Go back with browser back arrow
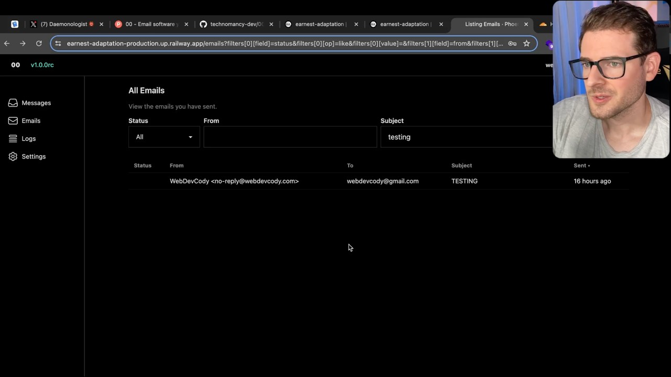This screenshot has height=377, width=671. click(x=7, y=43)
